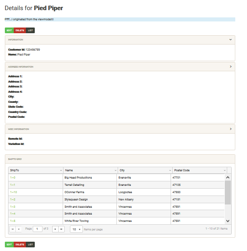Open the 1~2 ShipTo link
Screen dimensions: 247x251
pyautogui.click(x=13, y=200)
